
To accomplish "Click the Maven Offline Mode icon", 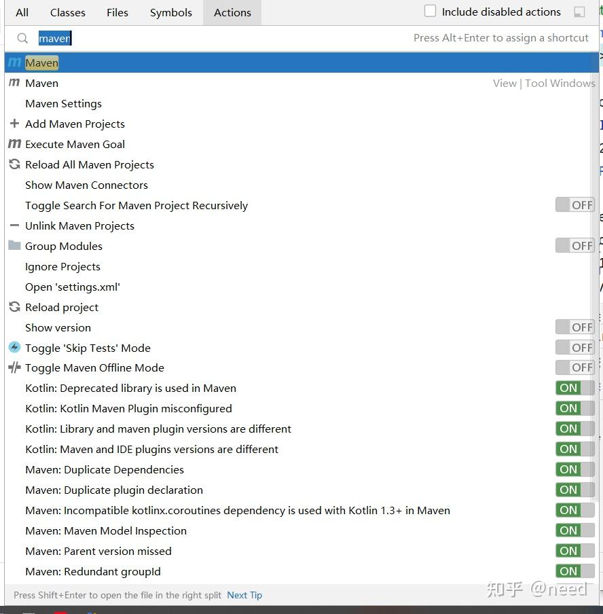I will click(14, 367).
